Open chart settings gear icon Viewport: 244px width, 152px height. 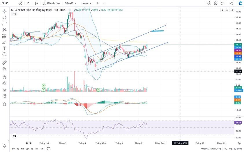(x=216, y=3)
